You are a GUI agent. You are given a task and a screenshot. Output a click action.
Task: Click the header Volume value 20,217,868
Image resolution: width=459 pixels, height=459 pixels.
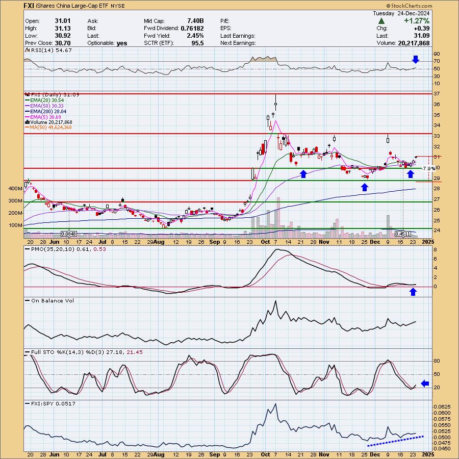(x=414, y=43)
